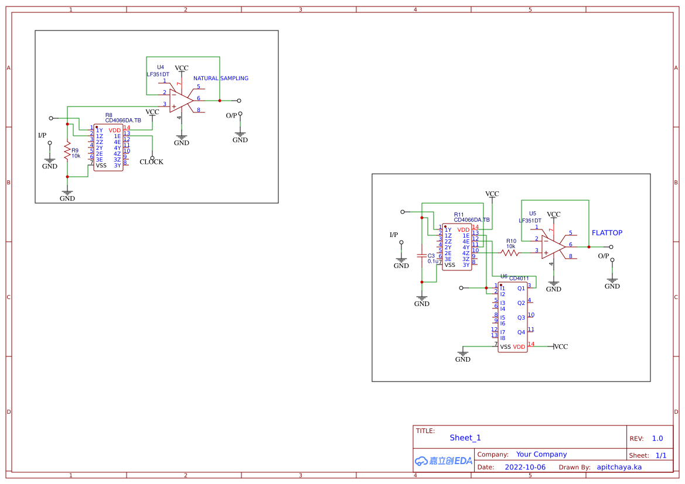
Task: Select the Sheet_1 title text
Action: tap(465, 438)
